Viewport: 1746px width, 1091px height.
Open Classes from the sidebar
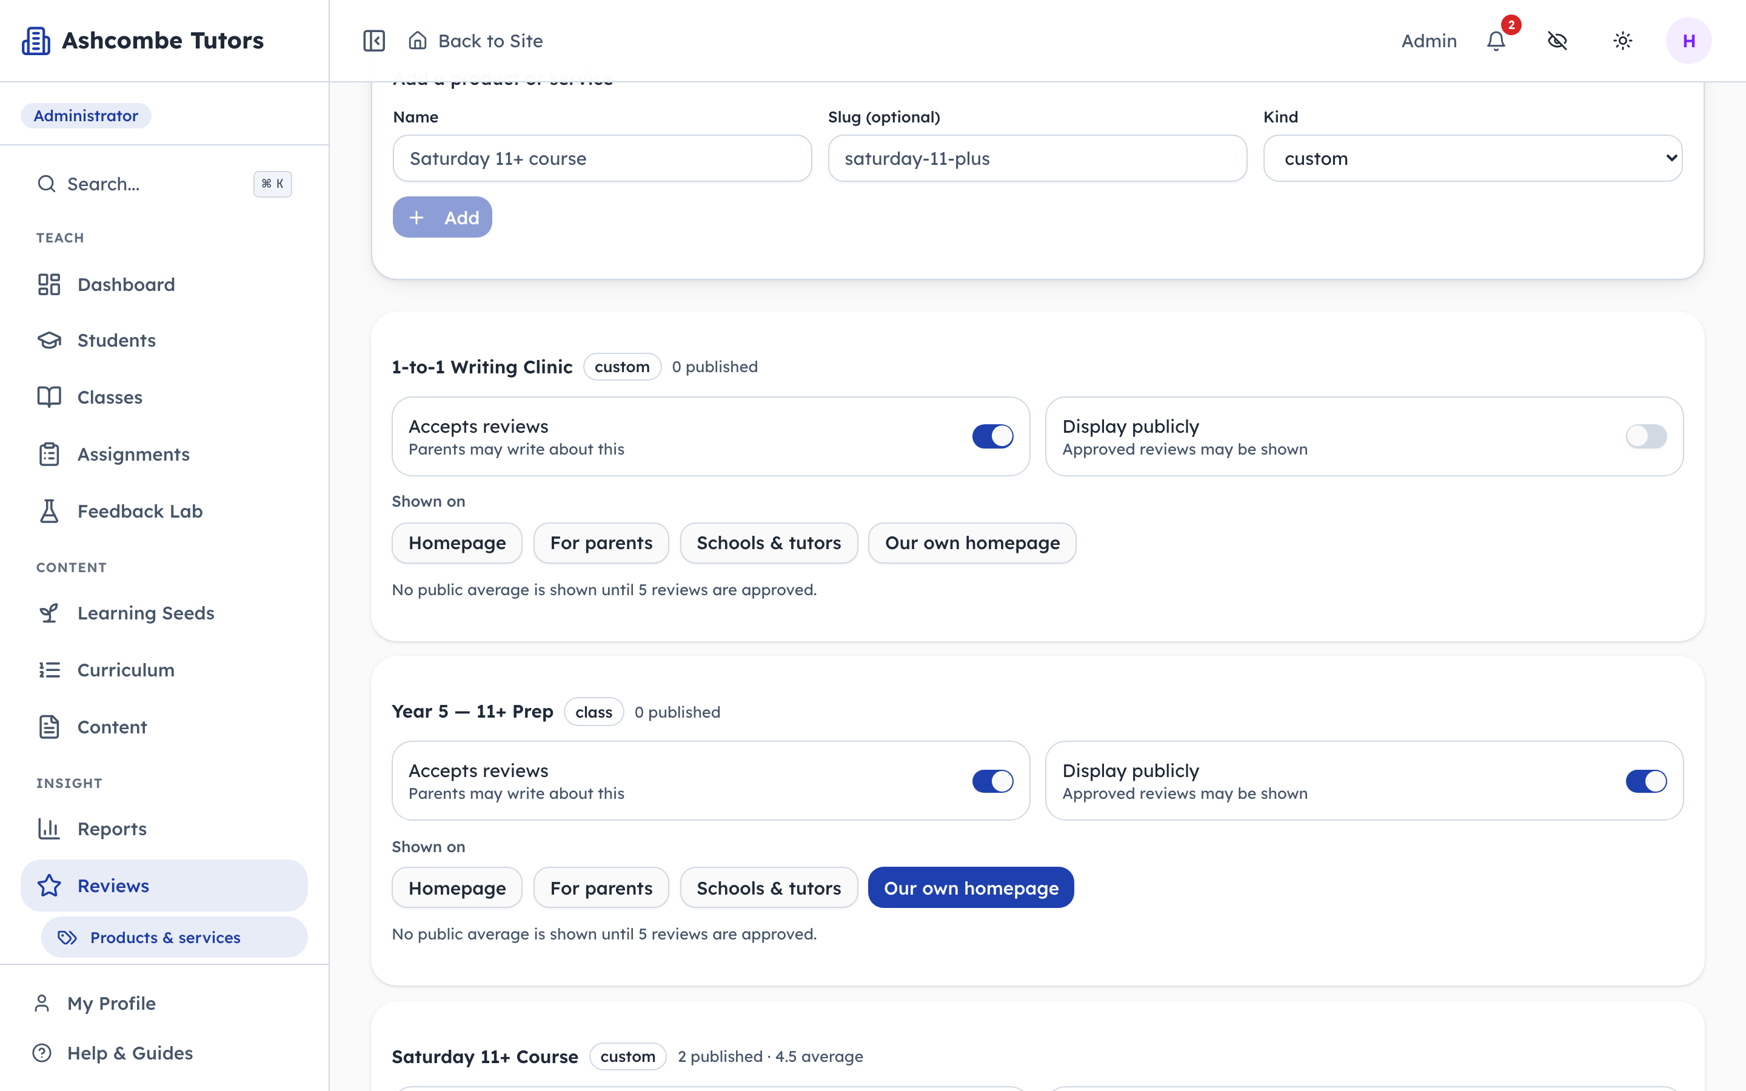(164, 397)
